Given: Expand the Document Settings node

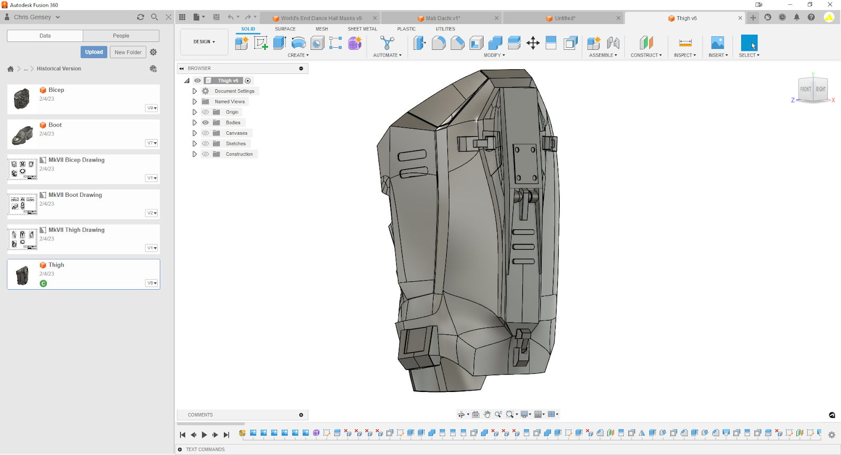Looking at the screenshot, I should click(194, 91).
